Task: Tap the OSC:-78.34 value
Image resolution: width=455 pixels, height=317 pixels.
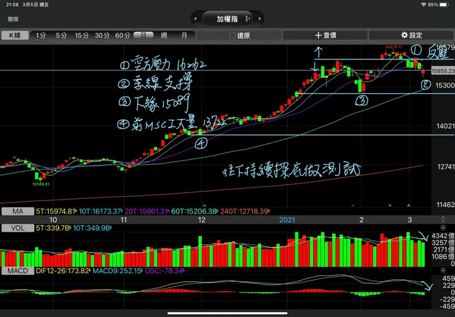Action: [164, 271]
